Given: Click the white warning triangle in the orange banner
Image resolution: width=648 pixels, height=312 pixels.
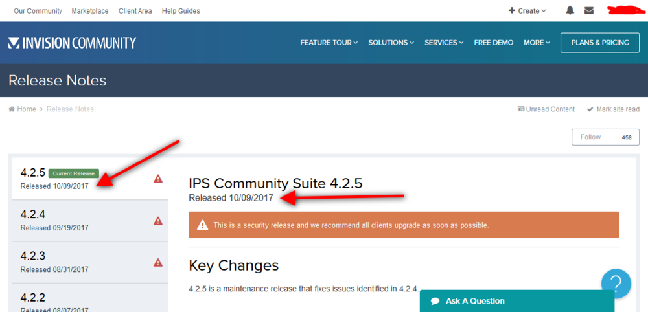Looking at the screenshot, I should (x=202, y=225).
